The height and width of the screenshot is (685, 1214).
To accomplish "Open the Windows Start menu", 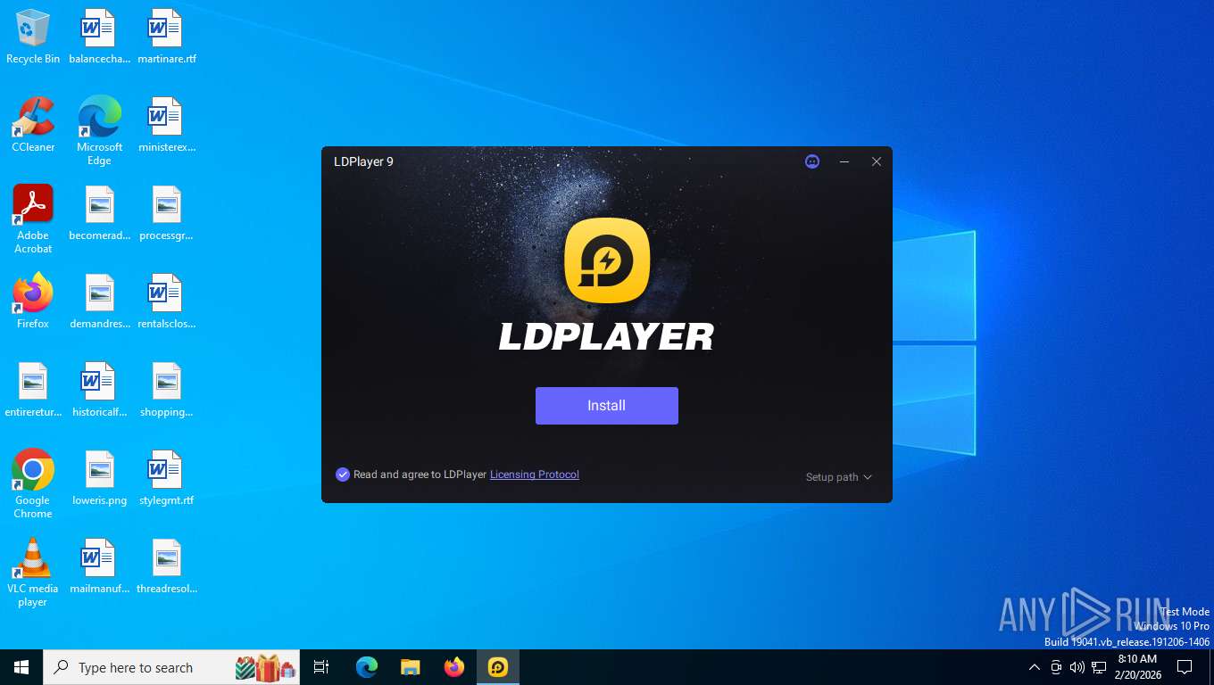I will pyautogui.click(x=21, y=667).
